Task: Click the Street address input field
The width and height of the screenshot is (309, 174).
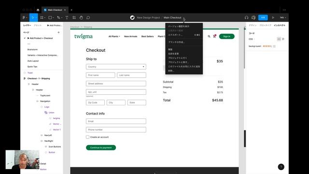Action: coord(116,84)
